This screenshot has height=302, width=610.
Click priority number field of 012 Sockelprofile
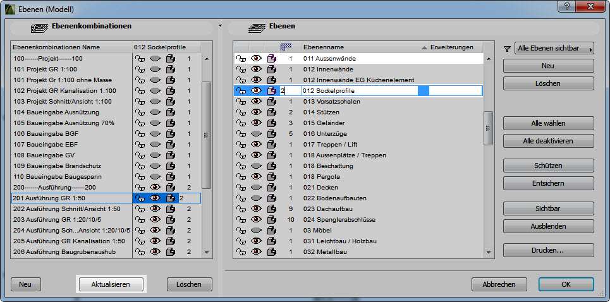pyautogui.click(x=290, y=90)
